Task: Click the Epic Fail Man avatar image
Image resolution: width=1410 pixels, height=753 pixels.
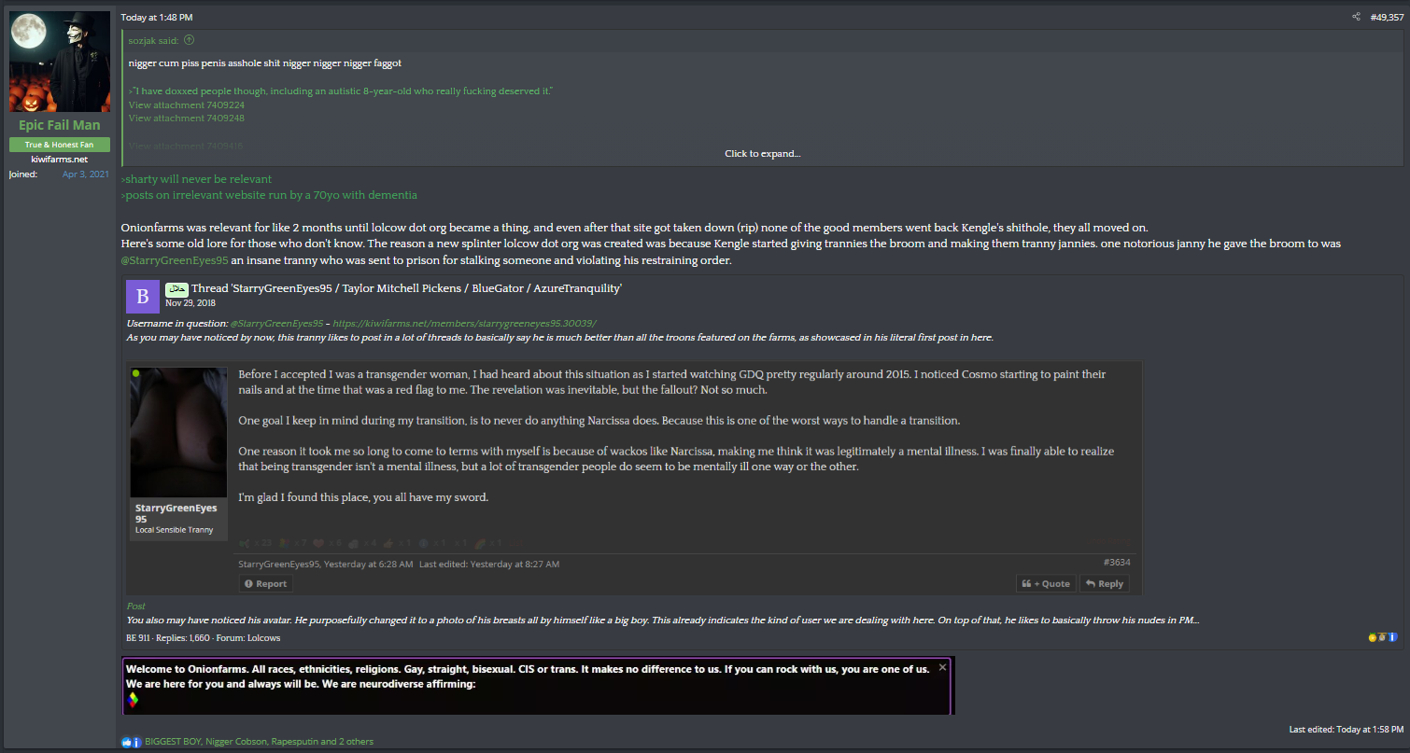Action: coord(60,62)
